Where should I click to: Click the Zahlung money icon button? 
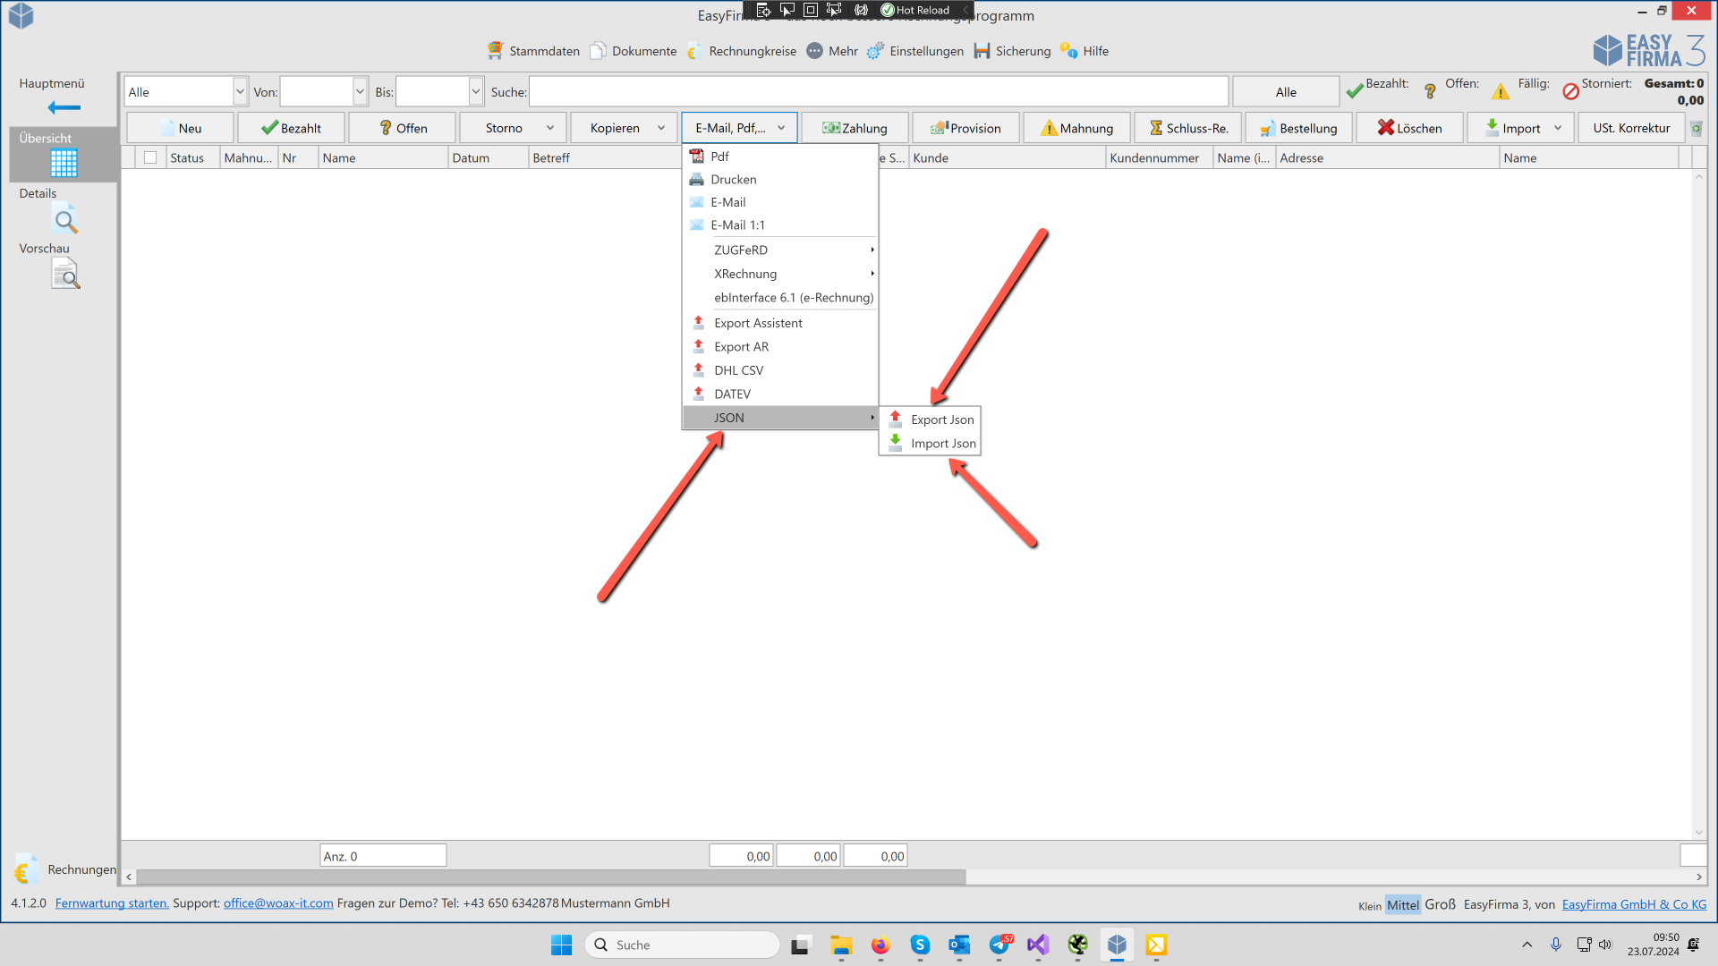855,128
